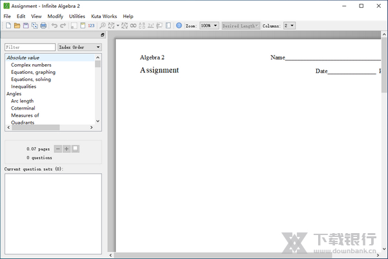This screenshot has height=259, width=388.
Task: Open the Index Order dropdown
Action: (x=80, y=47)
